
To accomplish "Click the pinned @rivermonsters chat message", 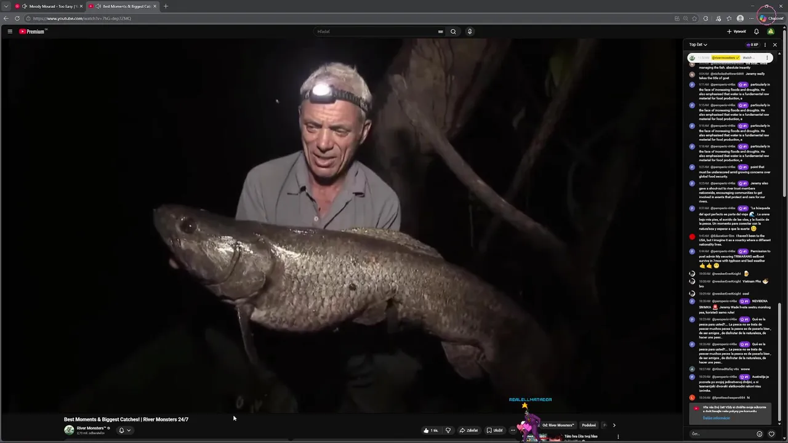I will 730,58.
